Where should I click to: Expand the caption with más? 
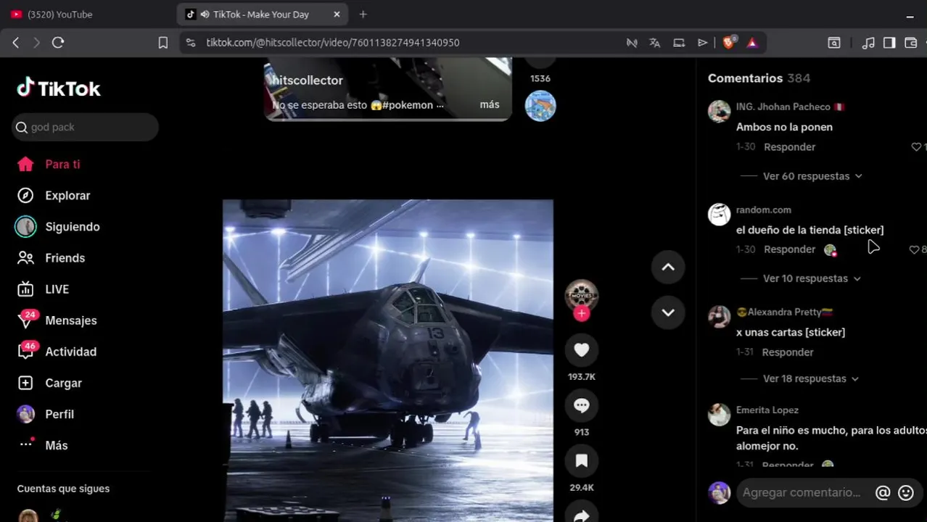490,104
